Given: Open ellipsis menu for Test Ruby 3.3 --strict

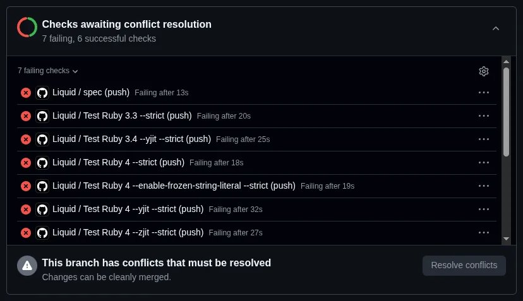Looking at the screenshot, I should [484, 115].
